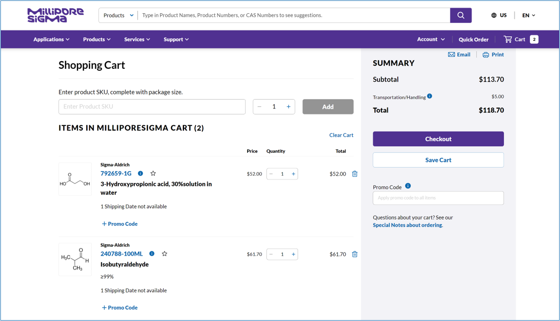This screenshot has width=560, height=321.
Task: Click the Clear Cart link
Action: pos(341,135)
